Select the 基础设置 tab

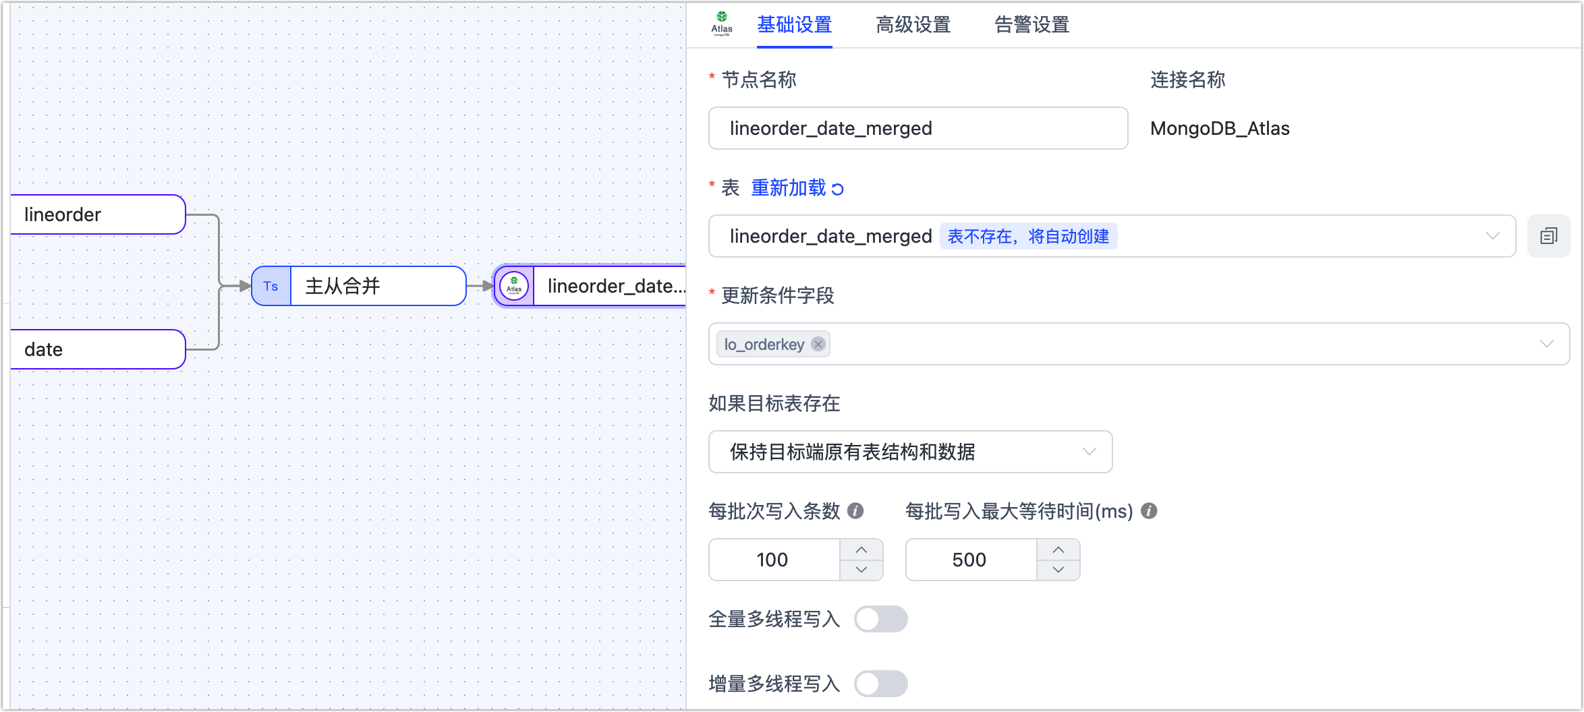point(794,25)
